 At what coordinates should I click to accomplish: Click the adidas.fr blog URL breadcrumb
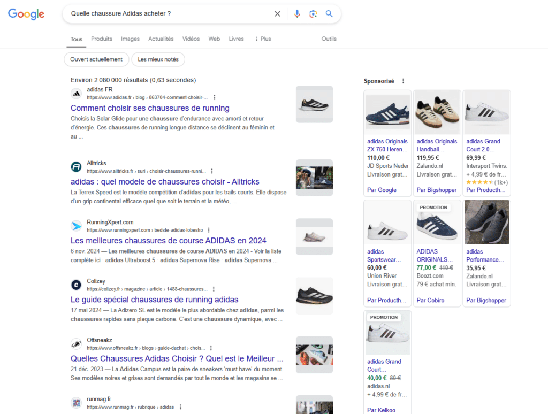click(147, 97)
